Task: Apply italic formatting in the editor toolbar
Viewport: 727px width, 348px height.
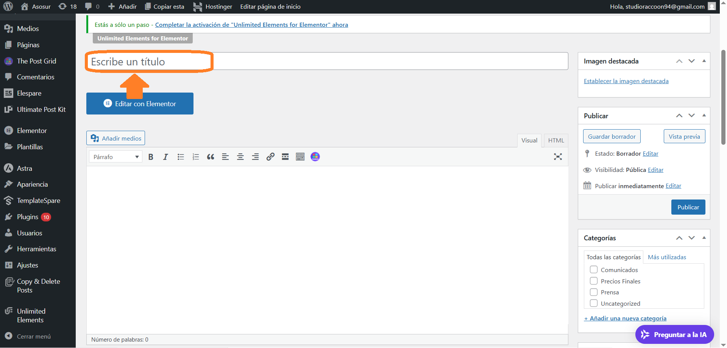Action: click(165, 157)
